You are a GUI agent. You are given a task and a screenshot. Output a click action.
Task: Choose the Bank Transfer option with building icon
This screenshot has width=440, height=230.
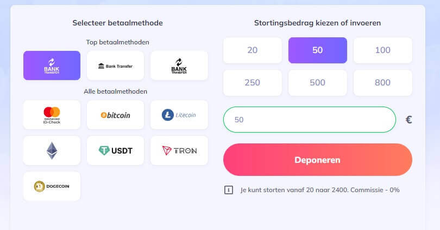(115, 65)
